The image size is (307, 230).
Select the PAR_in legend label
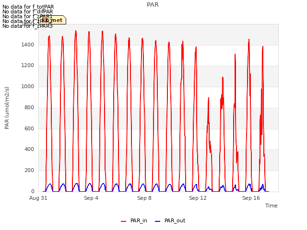click(x=139, y=220)
